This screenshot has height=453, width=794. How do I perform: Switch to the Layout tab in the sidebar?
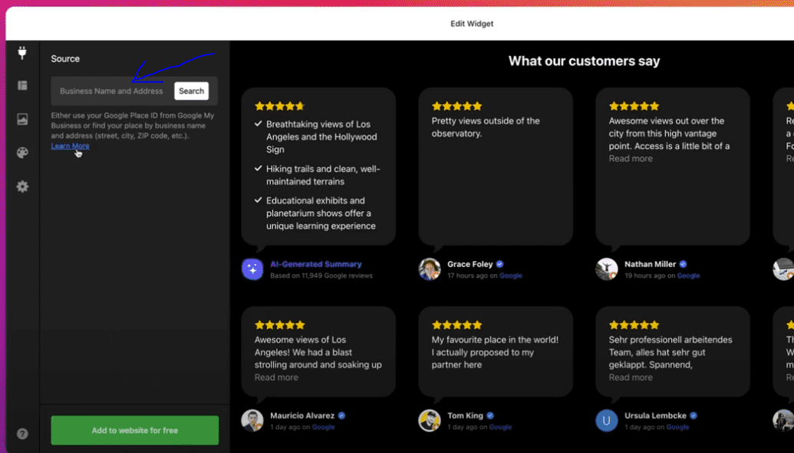pyautogui.click(x=22, y=85)
